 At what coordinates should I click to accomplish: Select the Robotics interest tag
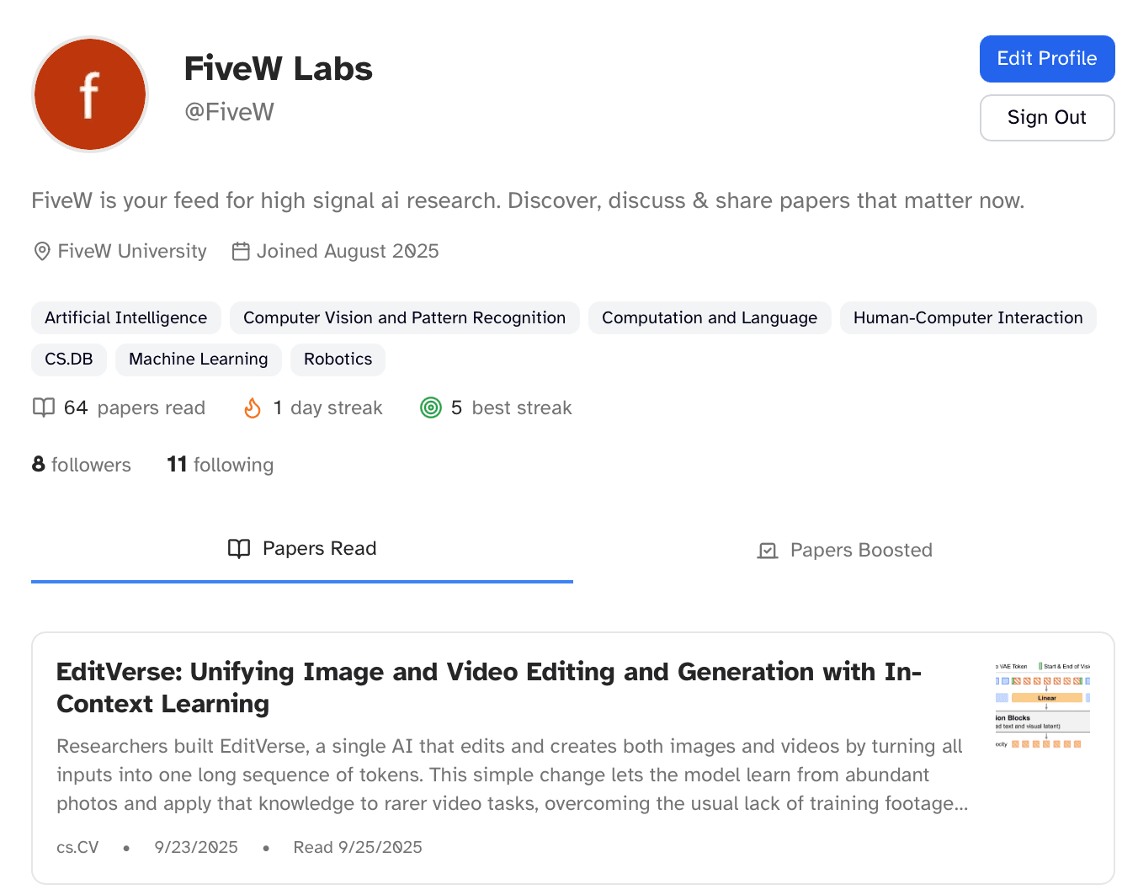click(x=338, y=360)
